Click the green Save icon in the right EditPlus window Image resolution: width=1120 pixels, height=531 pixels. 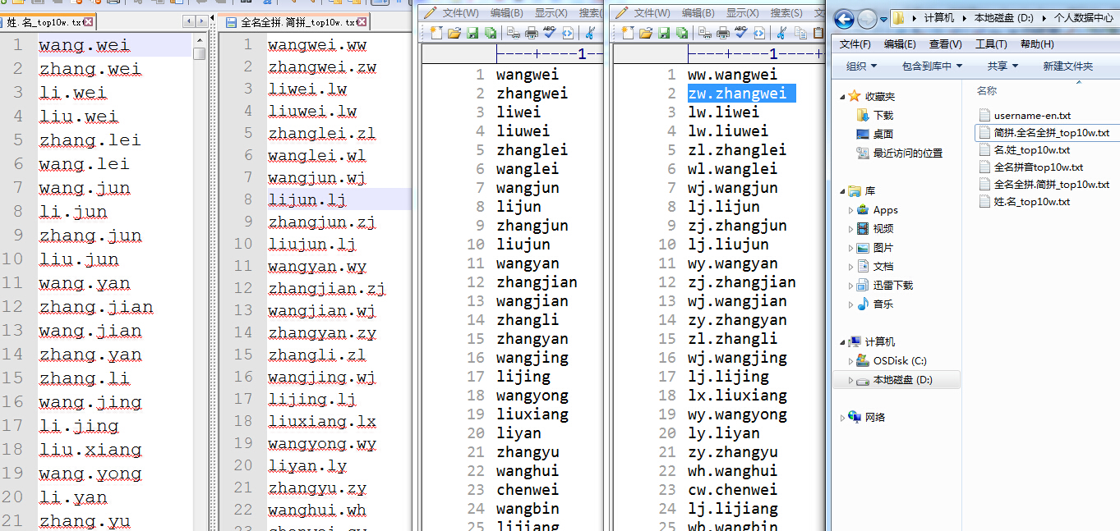pos(664,33)
